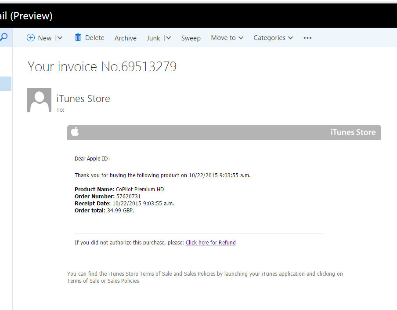Click the Mail (Preview) header title

[25, 16]
